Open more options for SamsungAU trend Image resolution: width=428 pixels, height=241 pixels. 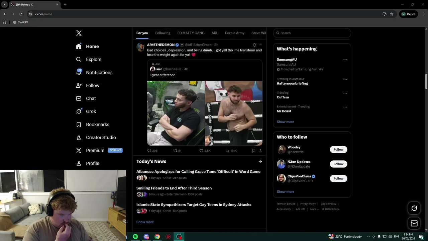point(345,60)
